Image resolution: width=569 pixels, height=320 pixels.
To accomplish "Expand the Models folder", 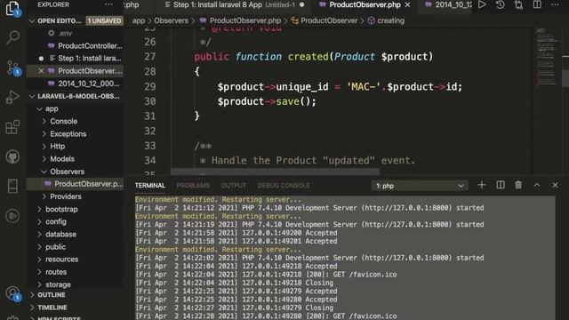I will coord(44,159).
